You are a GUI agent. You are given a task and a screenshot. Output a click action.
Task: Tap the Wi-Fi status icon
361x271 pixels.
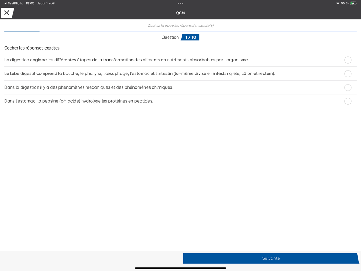point(338,3)
